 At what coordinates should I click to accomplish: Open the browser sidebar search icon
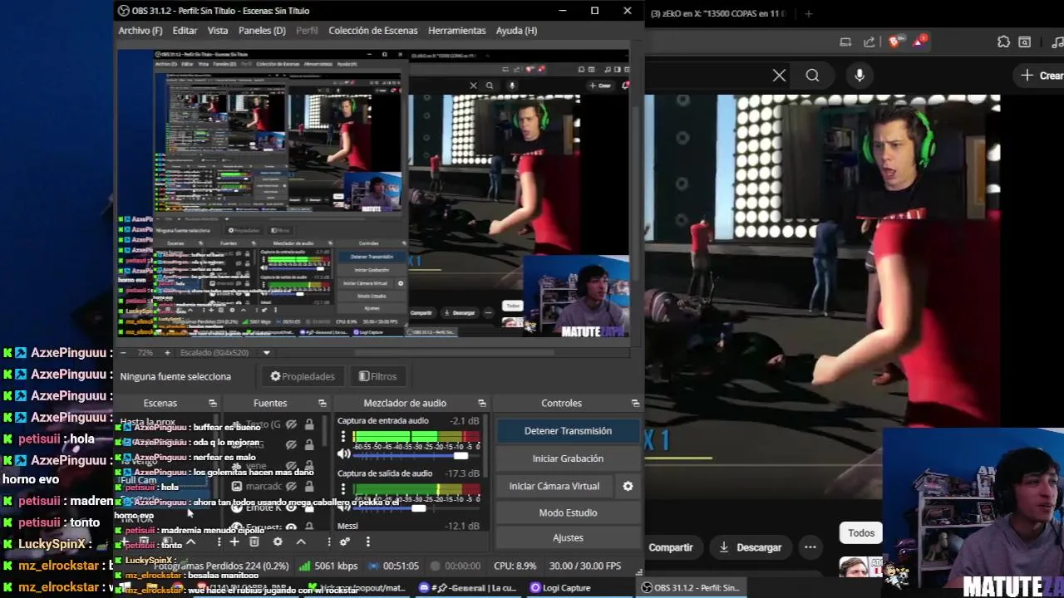click(x=1025, y=42)
